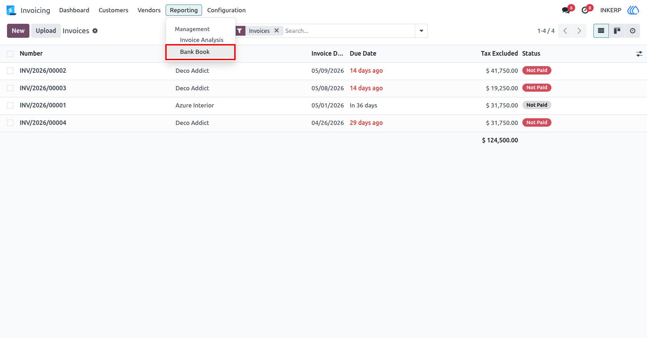Open the Configuration menu

(227, 10)
